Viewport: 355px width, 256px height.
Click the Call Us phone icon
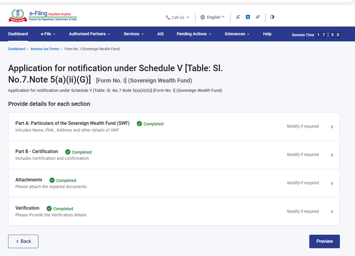click(x=168, y=17)
